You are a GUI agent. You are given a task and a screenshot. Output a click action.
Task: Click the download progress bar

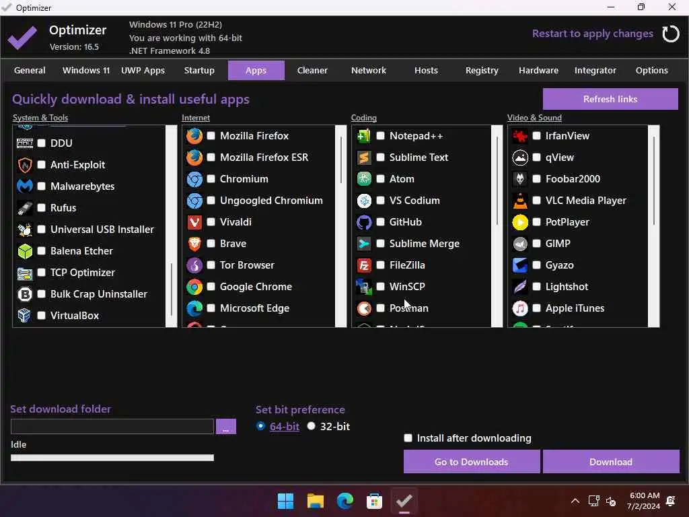click(112, 458)
